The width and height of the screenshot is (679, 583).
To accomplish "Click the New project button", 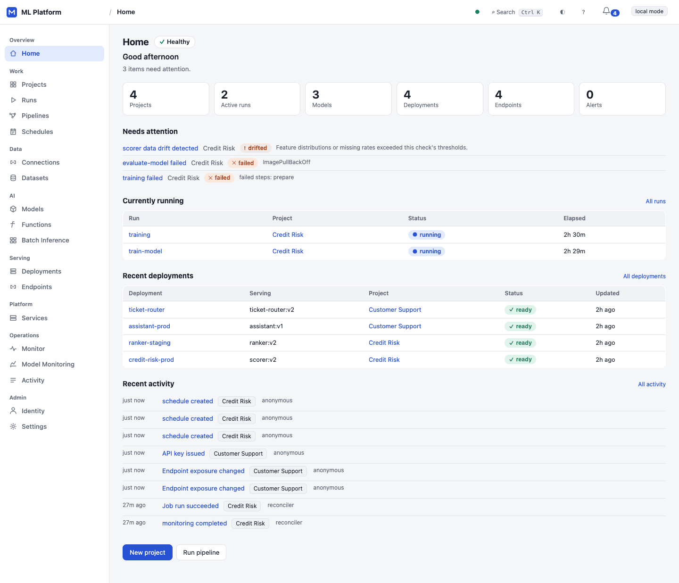I will (148, 552).
